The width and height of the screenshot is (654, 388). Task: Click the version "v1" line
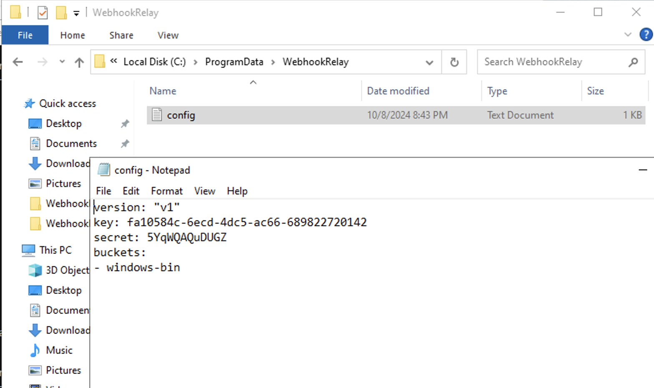point(137,207)
